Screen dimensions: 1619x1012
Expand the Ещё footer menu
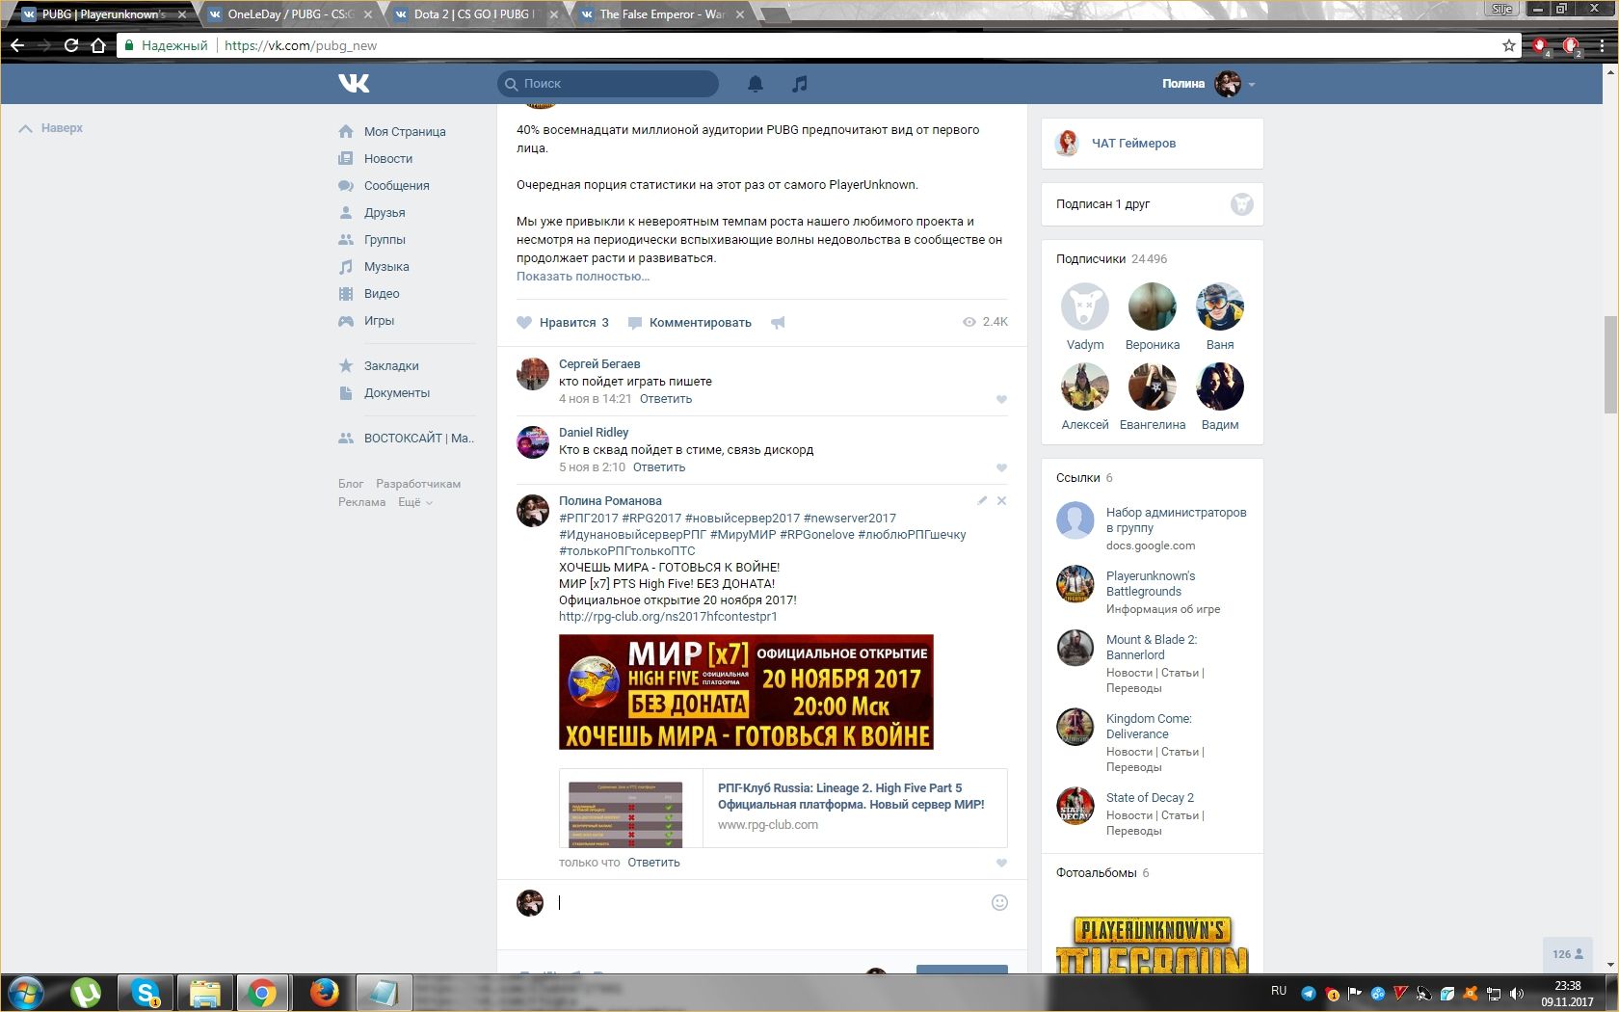coord(415,502)
